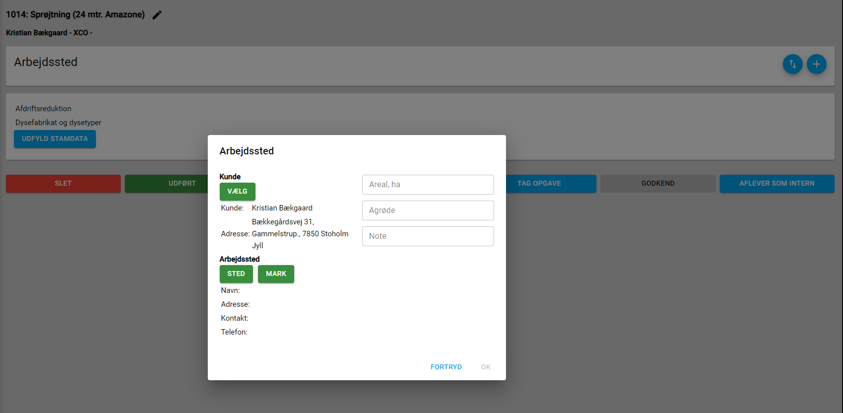Focus the Areal, ha input field

point(428,185)
